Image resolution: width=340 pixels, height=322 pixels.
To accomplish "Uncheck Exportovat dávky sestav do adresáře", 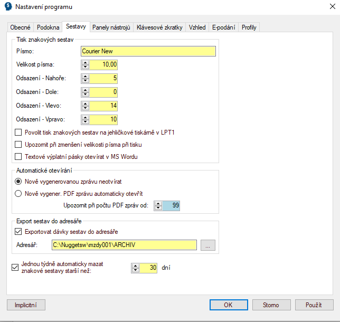I will 18,232.
